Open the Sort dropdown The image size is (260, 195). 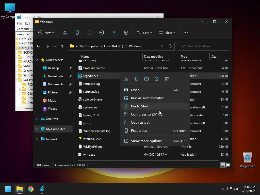click(144, 33)
